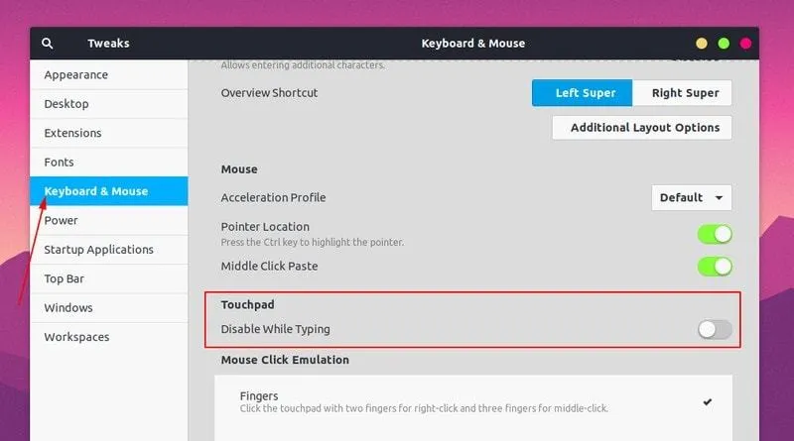Open the Appearance section
The width and height of the screenshot is (794, 441).
coord(76,75)
